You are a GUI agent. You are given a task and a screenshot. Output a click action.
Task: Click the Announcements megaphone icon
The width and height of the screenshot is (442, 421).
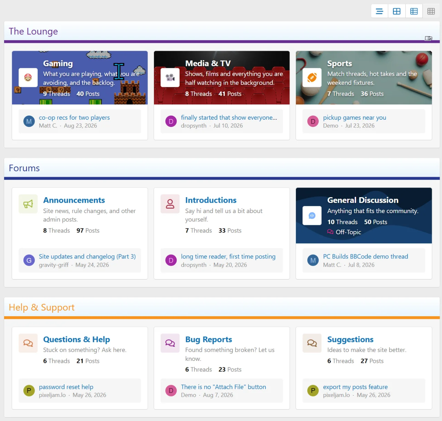tap(28, 204)
